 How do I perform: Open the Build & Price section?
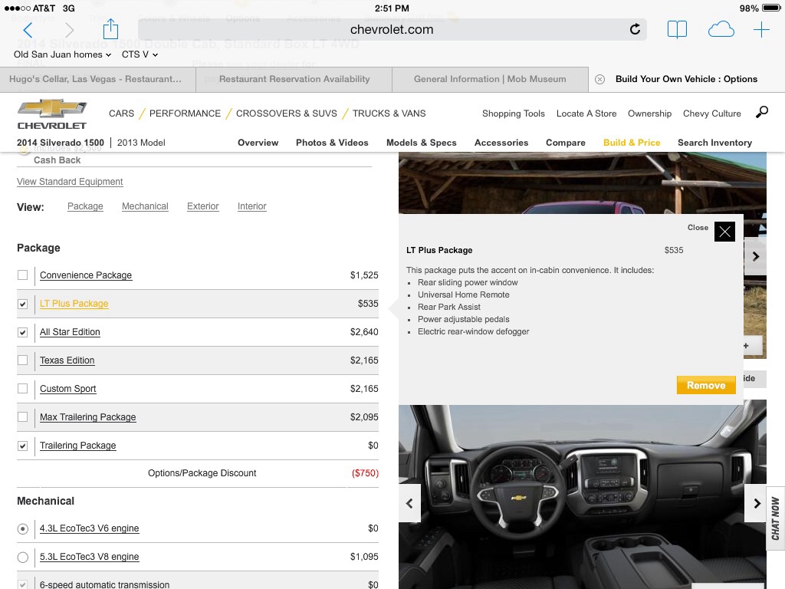pyautogui.click(x=632, y=143)
